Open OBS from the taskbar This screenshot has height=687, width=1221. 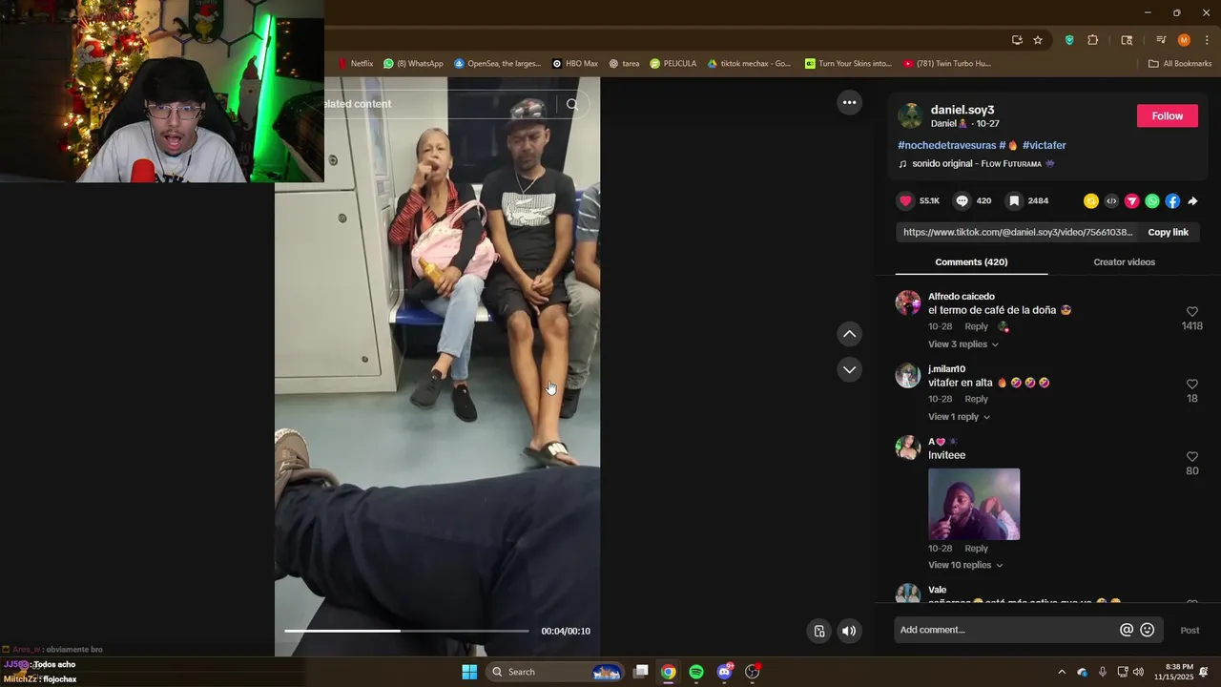pos(752,672)
